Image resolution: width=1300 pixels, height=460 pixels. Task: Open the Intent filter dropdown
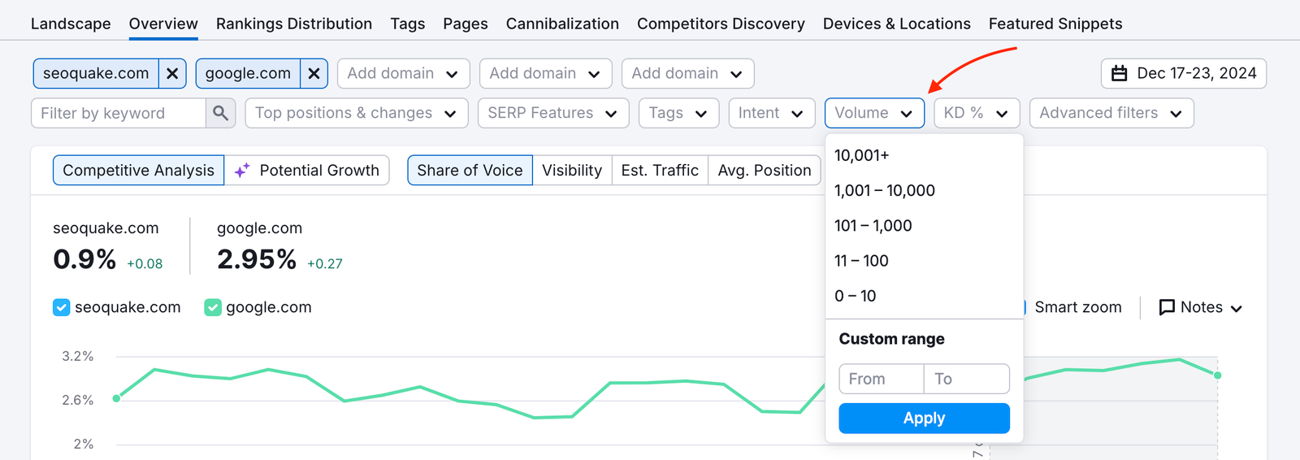tap(771, 113)
